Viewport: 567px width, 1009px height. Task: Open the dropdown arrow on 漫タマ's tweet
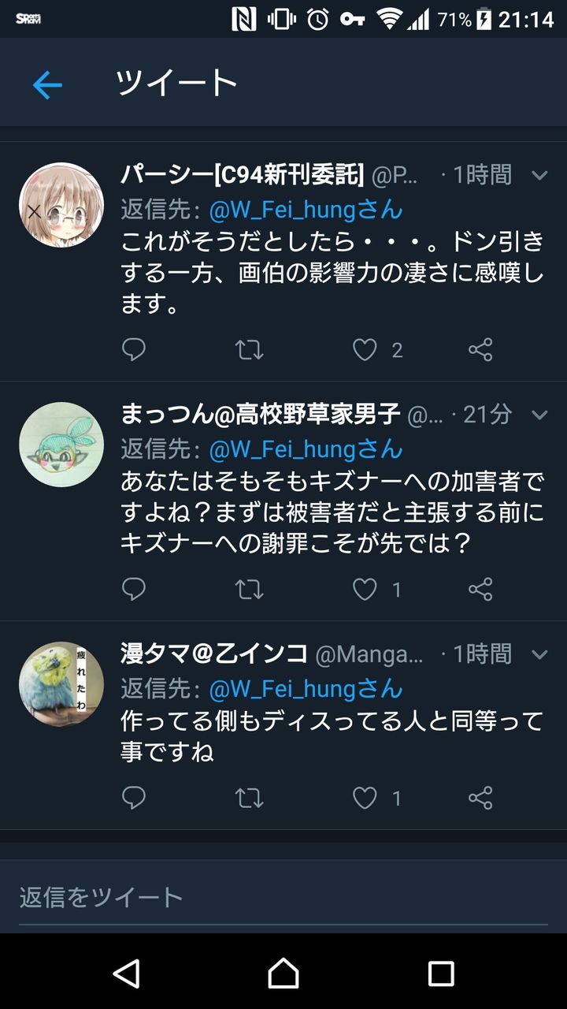click(x=539, y=653)
